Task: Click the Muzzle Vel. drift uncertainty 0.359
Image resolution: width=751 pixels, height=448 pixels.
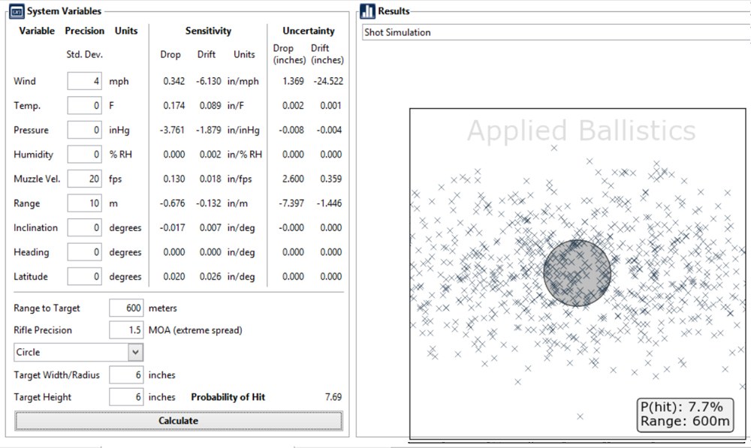Action: tap(331, 179)
